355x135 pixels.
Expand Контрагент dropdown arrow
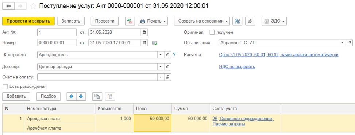(x=161, y=54)
